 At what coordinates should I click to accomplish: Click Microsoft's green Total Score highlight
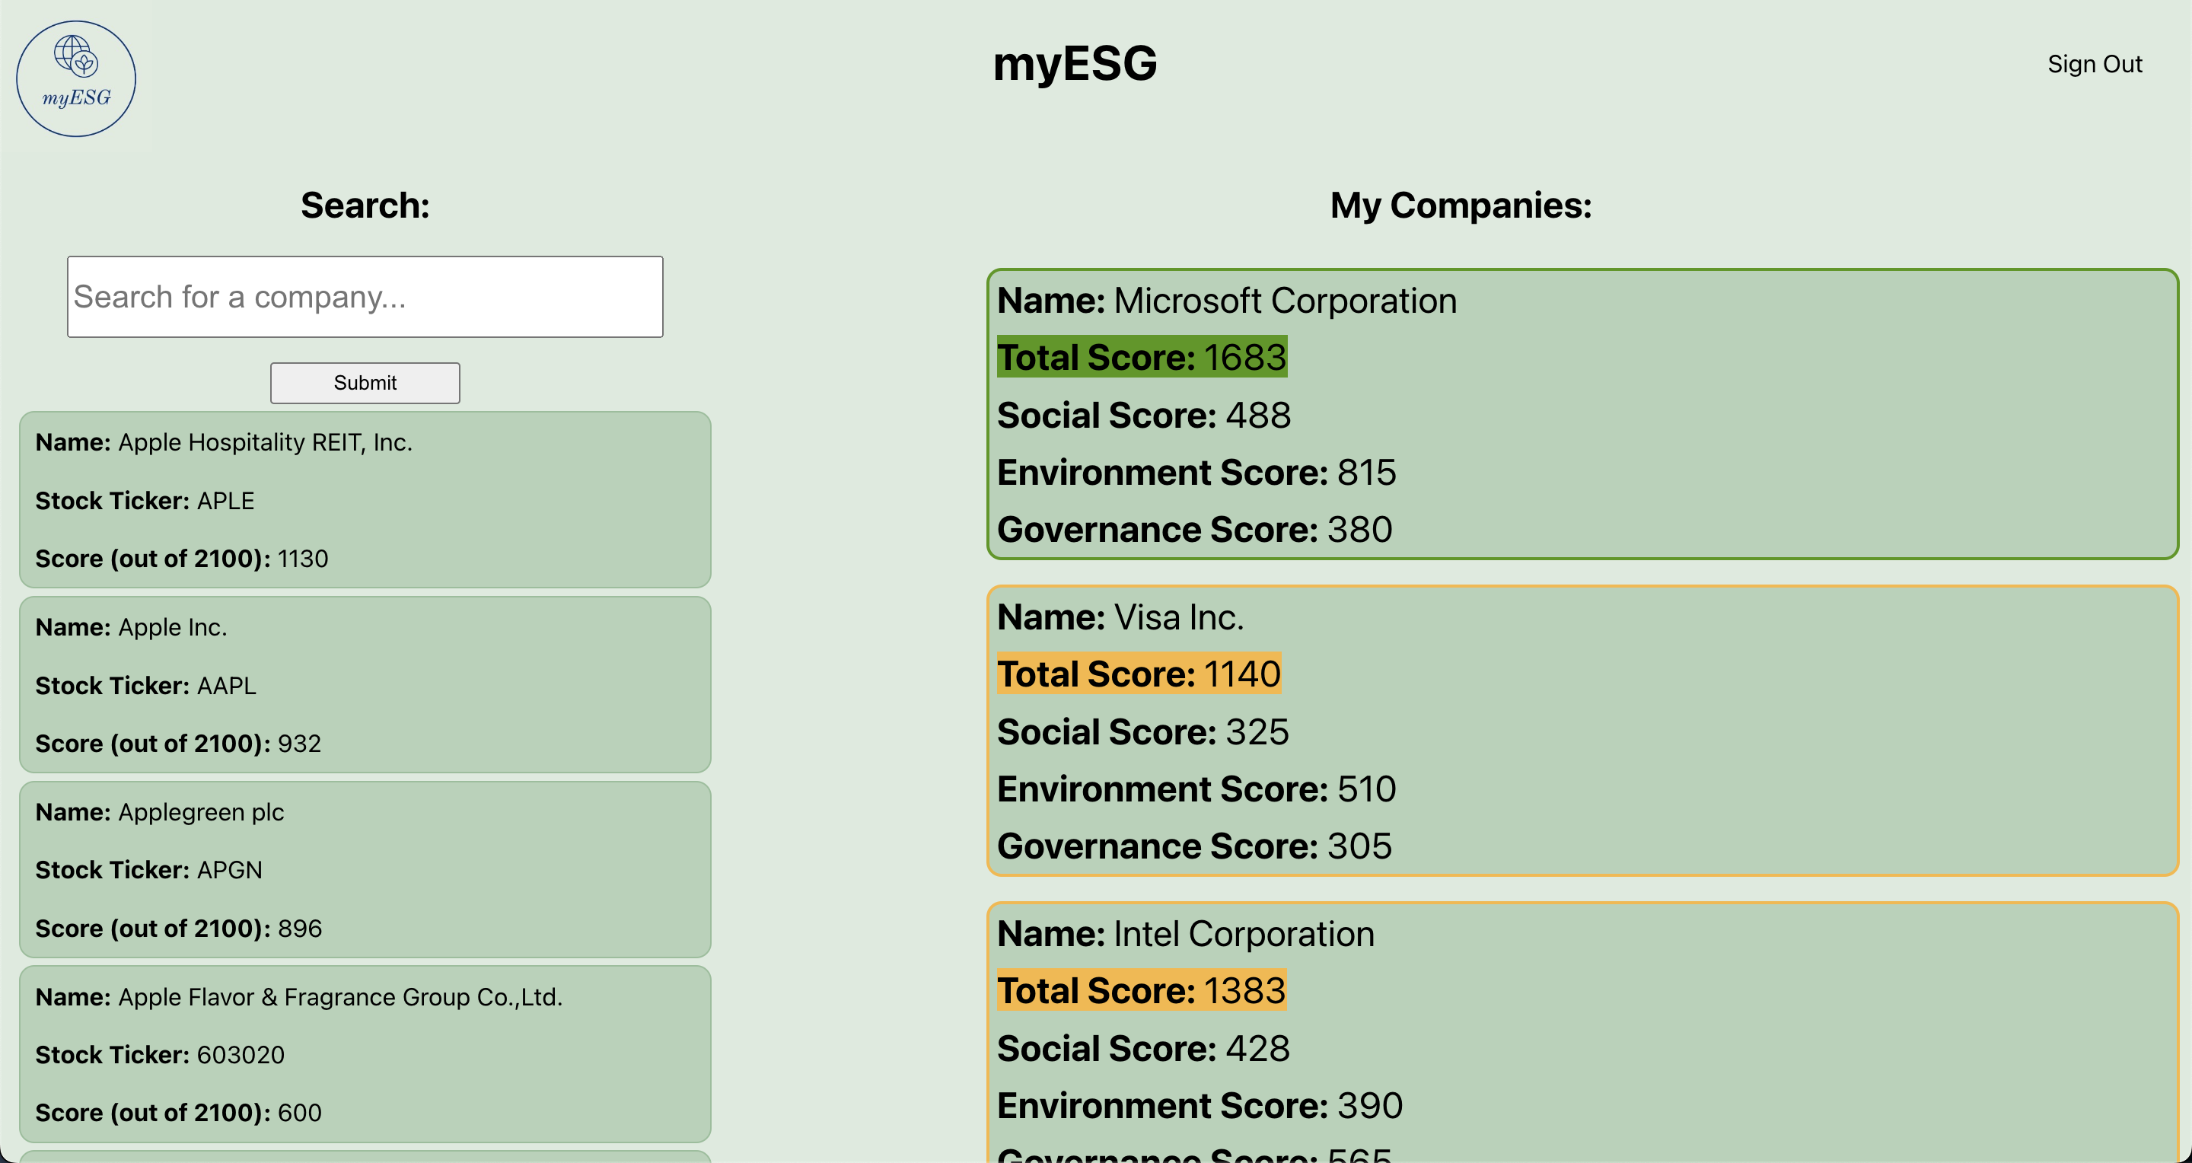[x=1141, y=356]
